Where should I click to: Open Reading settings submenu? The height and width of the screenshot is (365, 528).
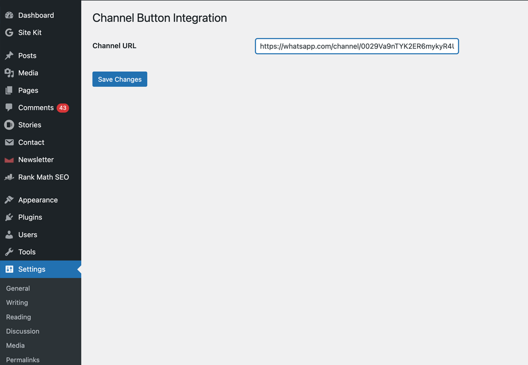coord(18,317)
